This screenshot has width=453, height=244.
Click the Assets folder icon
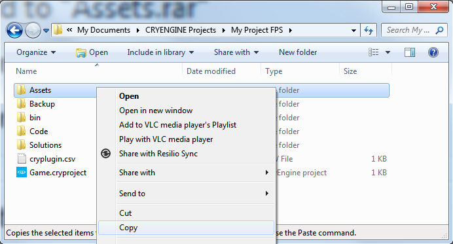pyautogui.click(x=21, y=90)
